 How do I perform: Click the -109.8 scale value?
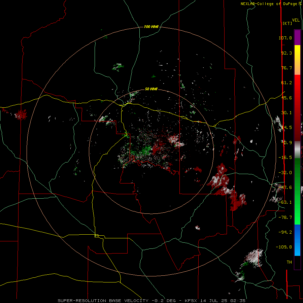point(284,247)
